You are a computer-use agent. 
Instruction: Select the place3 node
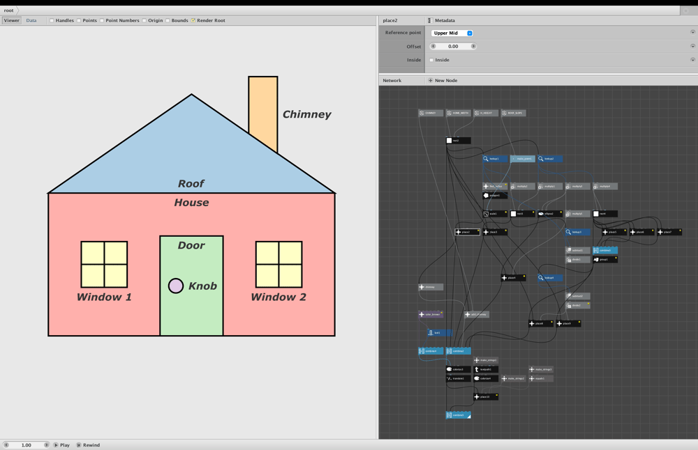click(x=495, y=232)
